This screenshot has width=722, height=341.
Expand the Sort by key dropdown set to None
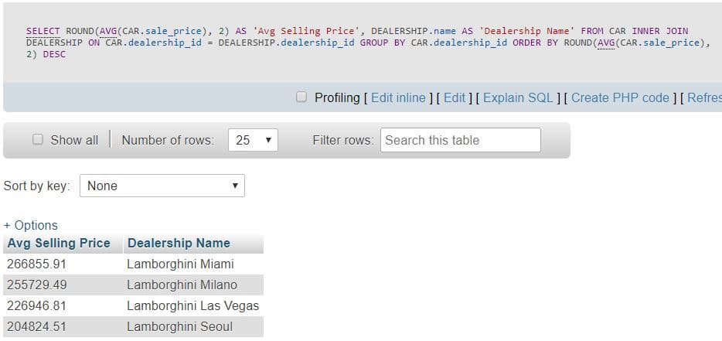click(x=162, y=186)
